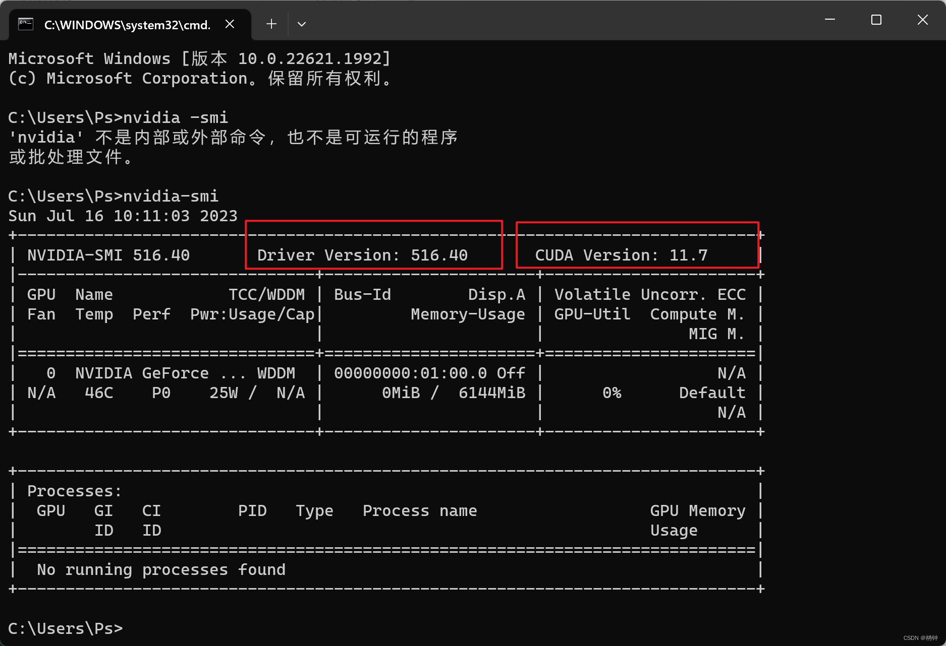This screenshot has width=946, height=646.
Task: Click the 'Microsoft Windows' version line
Action: click(200, 59)
